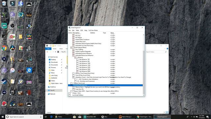Enable the Swap Item IDs checkbox
This screenshot has width=211, height=119.
pyautogui.click(x=74, y=89)
